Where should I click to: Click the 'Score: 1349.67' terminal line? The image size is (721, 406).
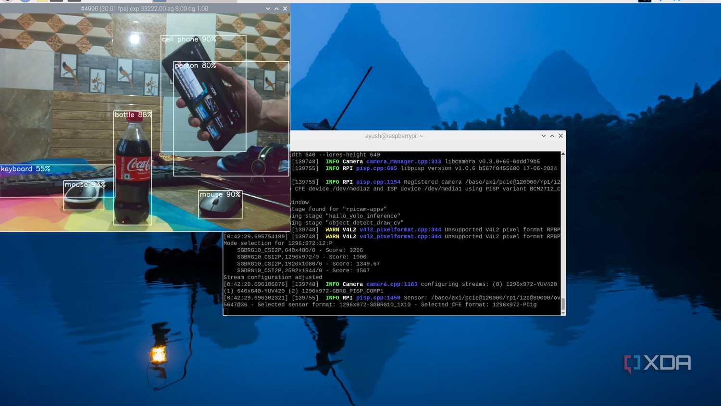[309, 264]
